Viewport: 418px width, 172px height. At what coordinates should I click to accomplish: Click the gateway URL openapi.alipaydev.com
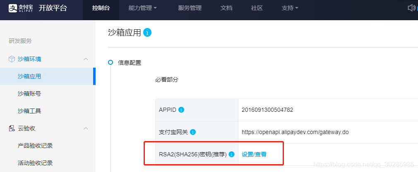pyautogui.click(x=295, y=132)
